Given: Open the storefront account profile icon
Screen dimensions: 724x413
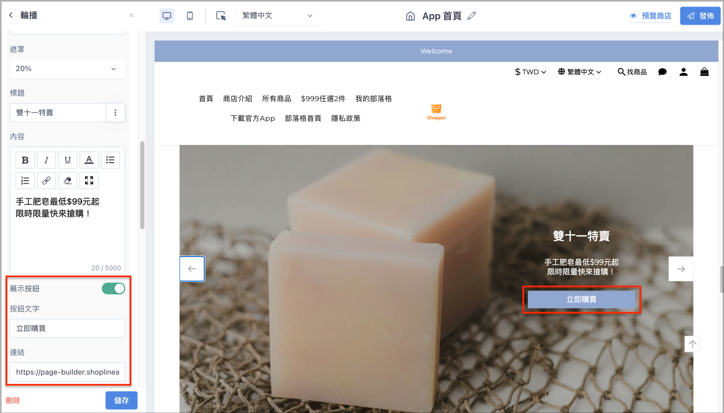Looking at the screenshot, I should (x=683, y=72).
